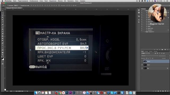Screen dimensions: 170x95
Task: Collapse the bottom action set folder
Action: click(145, 32)
